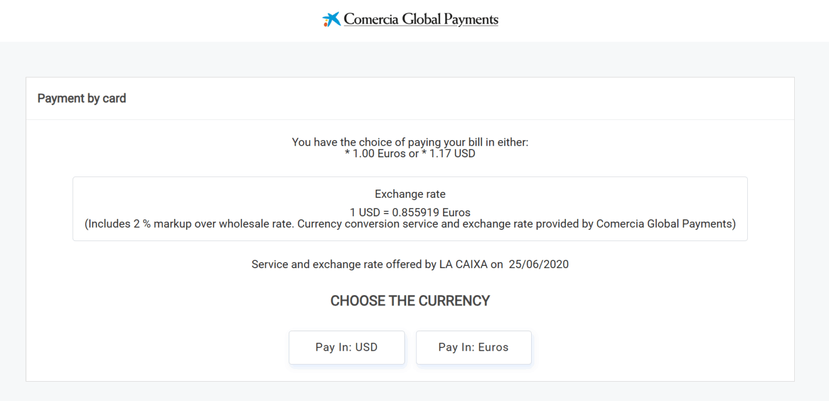Click the 'You have the choice' sentence
829x401 pixels.
[410, 142]
